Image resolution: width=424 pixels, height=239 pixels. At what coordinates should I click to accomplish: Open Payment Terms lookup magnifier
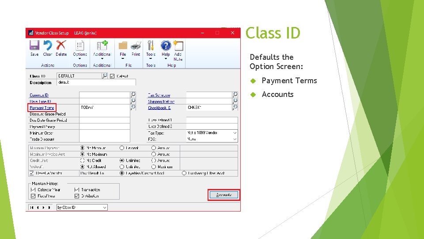tap(133, 107)
